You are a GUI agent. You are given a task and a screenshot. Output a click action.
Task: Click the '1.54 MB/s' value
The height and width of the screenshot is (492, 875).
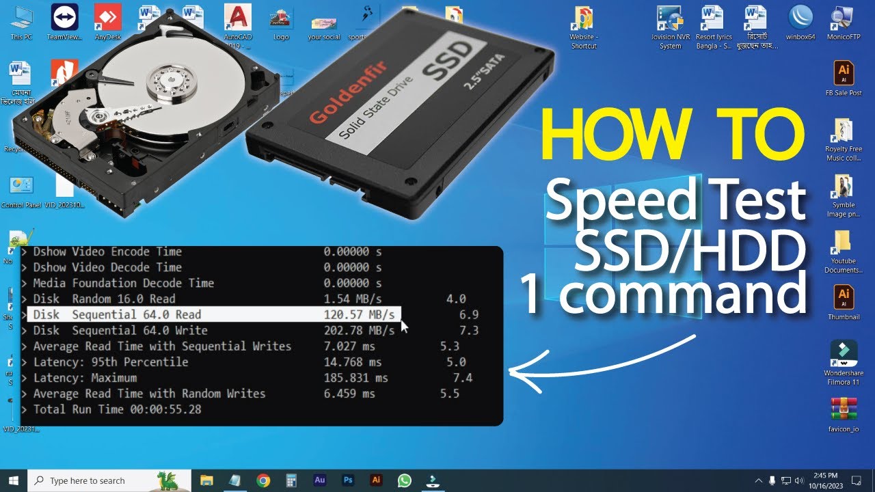[x=353, y=299]
